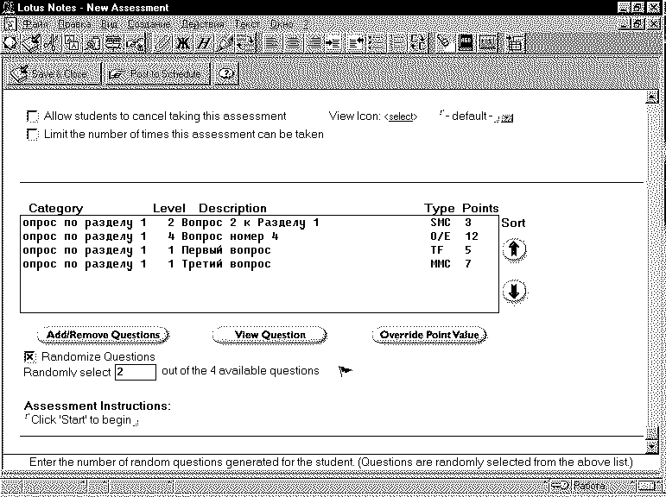Click Override Point Value button
This screenshot has height=497, width=666.
pyautogui.click(x=429, y=335)
